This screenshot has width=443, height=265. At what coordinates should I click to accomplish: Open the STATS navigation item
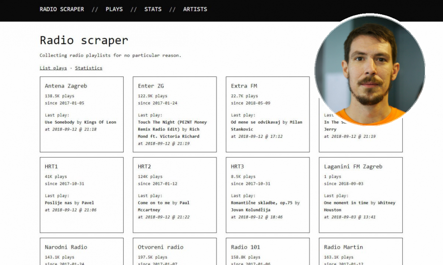tap(153, 9)
